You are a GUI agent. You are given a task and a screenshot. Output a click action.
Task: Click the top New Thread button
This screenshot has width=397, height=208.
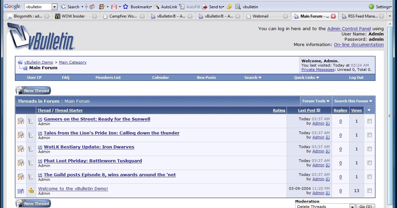click(x=33, y=90)
